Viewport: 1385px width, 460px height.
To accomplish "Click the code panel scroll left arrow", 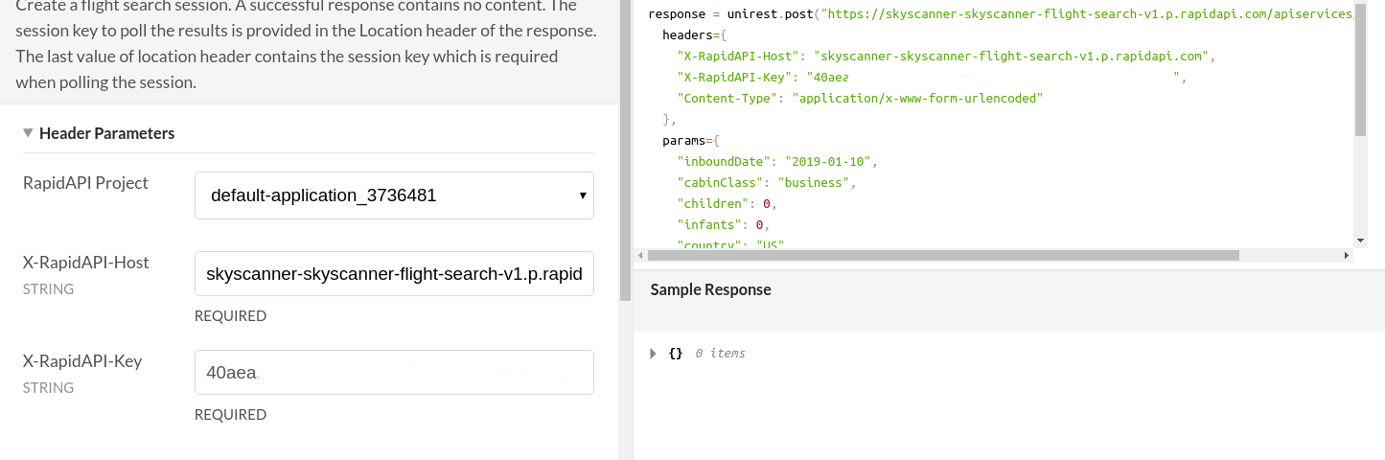I will coord(640,255).
